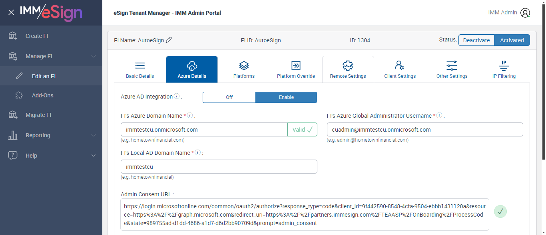Go to the Remote Settings tab
The height and width of the screenshot is (235, 546).
(348, 69)
